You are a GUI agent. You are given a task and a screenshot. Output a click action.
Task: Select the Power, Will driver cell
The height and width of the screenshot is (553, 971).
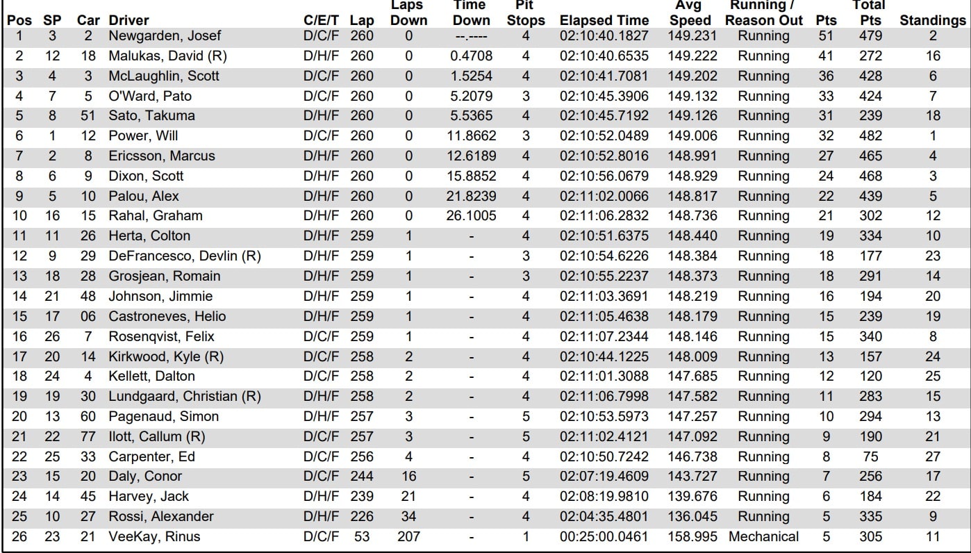[x=138, y=135]
